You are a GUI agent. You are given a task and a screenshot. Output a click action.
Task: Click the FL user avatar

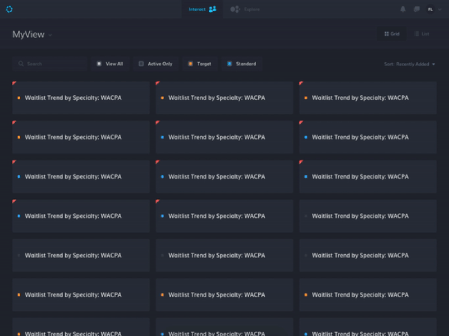click(430, 9)
